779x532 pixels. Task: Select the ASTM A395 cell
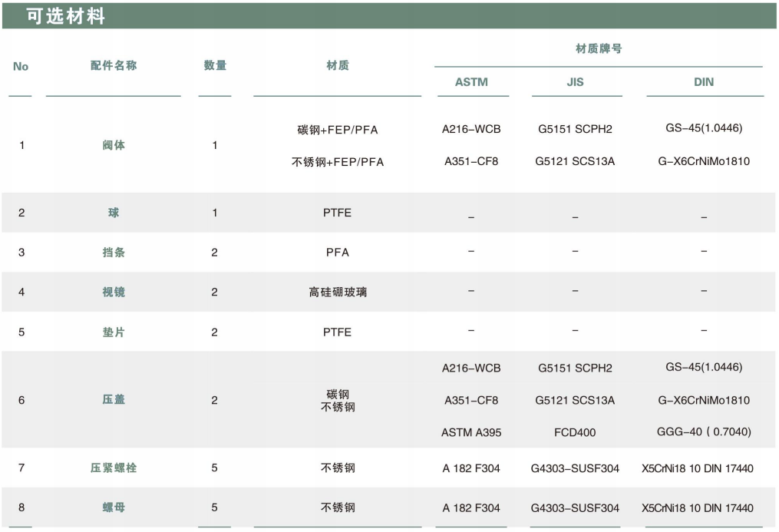tap(471, 432)
